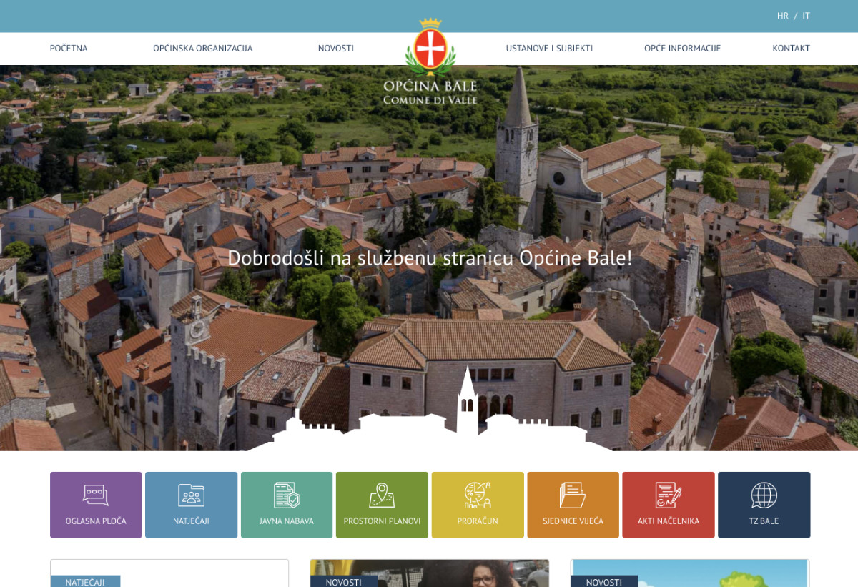
Task: Open the Javna nabava teal tile
Action: pos(287,505)
